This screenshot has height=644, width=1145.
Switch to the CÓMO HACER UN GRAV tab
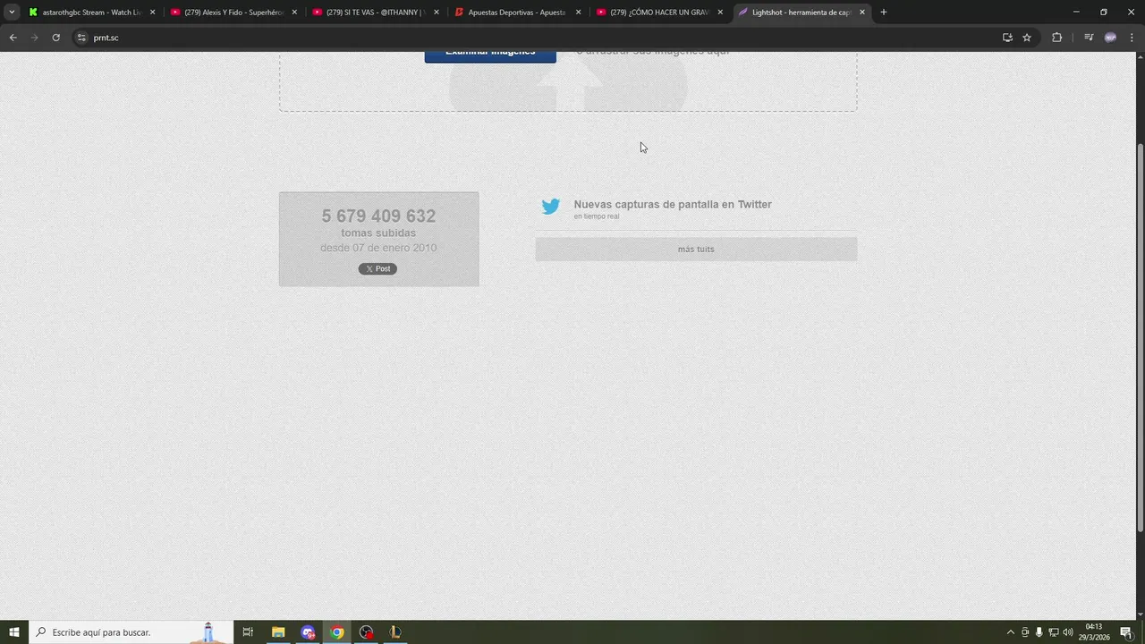pyautogui.click(x=661, y=13)
